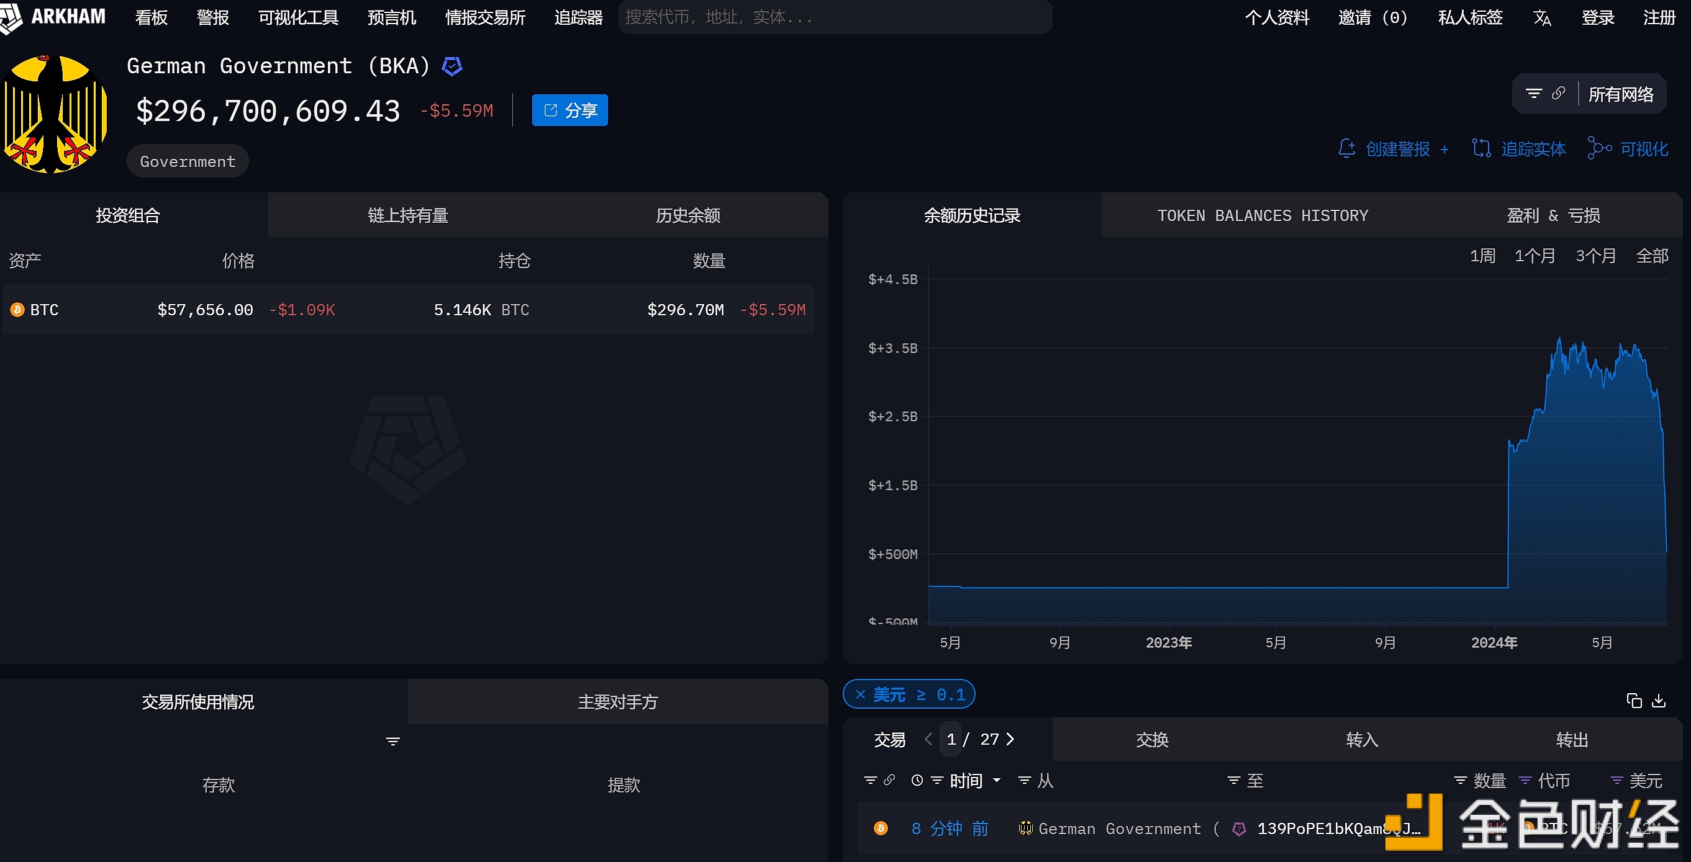Go to previous transactions page
The width and height of the screenshot is (1691, 862).
tap(928, 739)
